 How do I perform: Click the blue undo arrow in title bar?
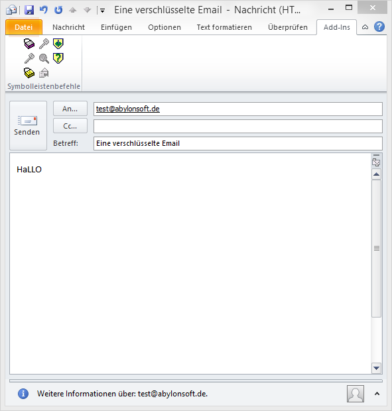44,10
